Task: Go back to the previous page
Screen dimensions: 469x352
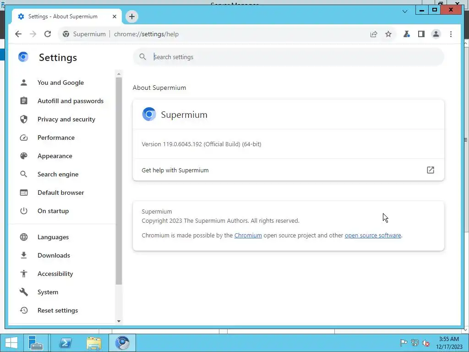Action: [x=18, y=34]
